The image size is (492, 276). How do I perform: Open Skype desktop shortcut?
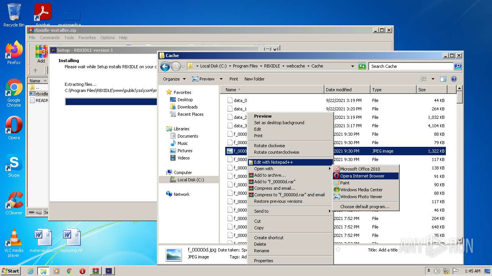14,166
